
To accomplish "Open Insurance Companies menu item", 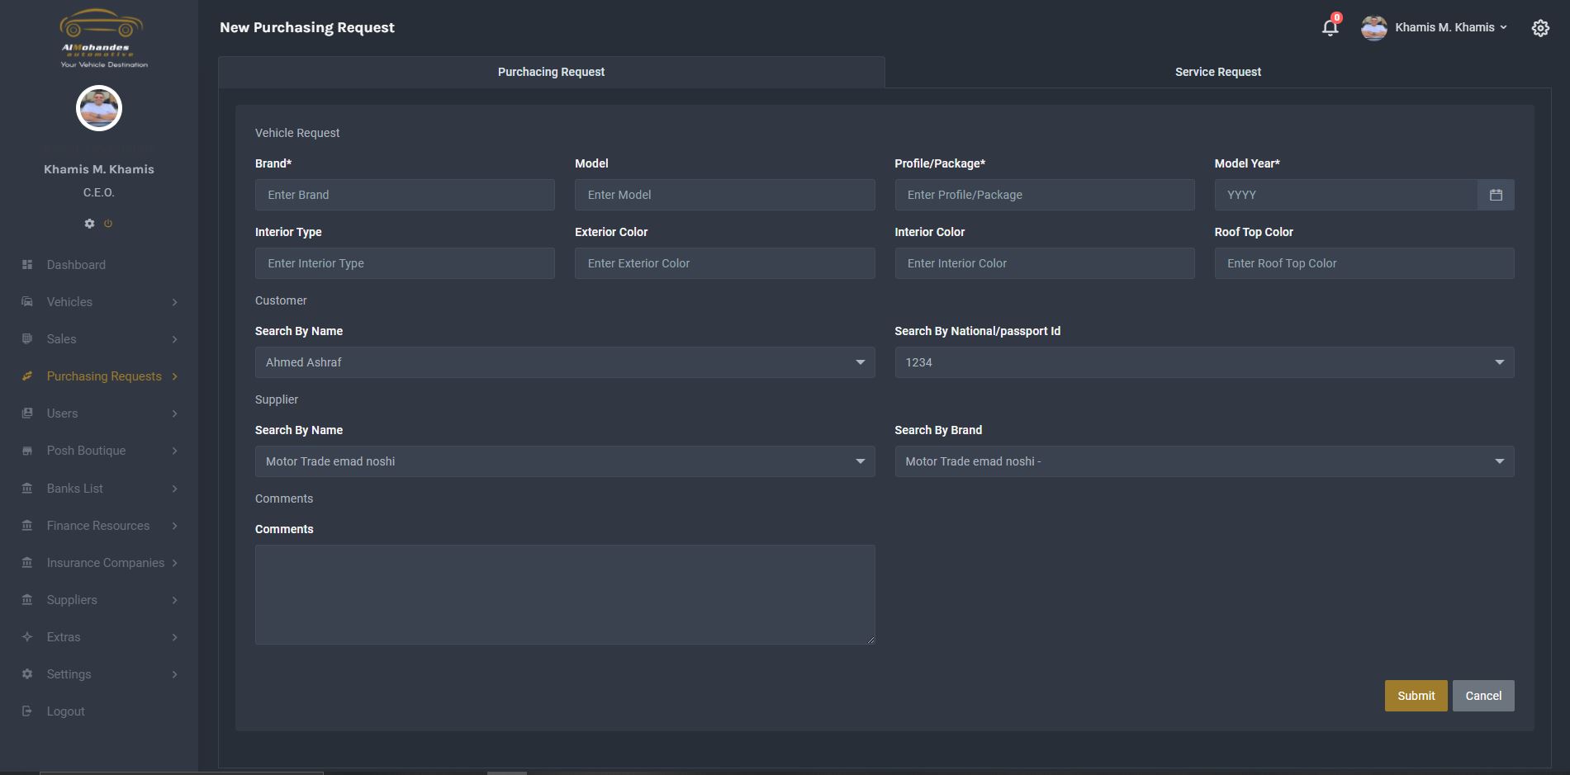I will coord(106,563).
